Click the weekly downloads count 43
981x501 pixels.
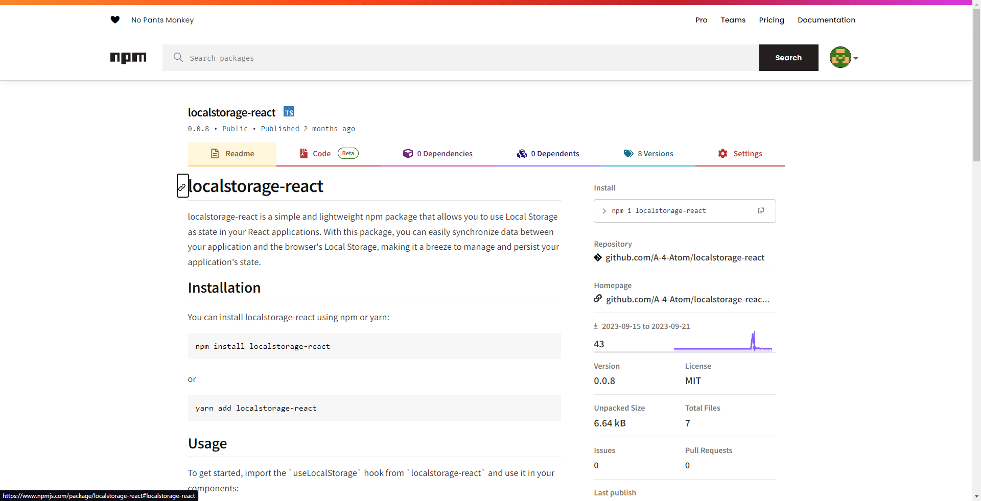coord(599,344)
